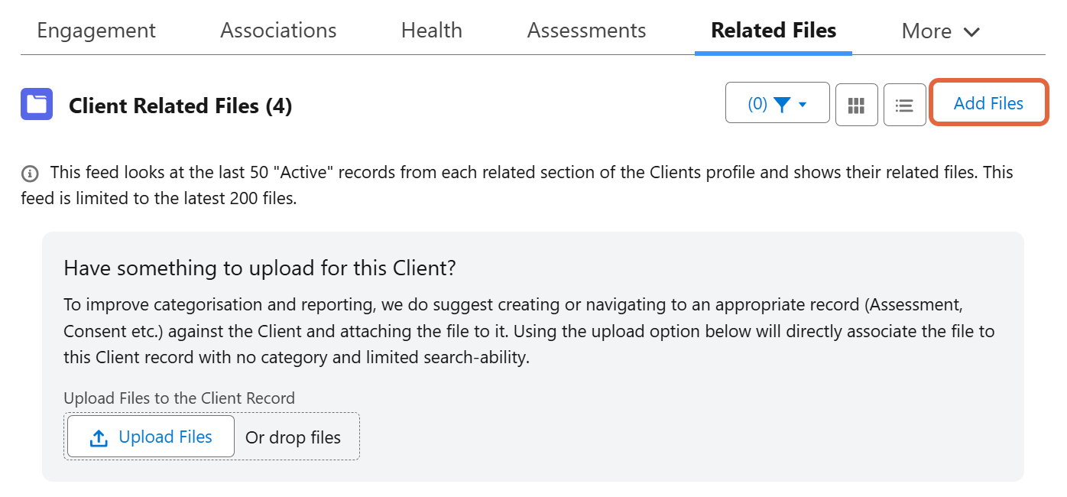
Task: Click the Upload Files button
Action: [x=151, y=437]
